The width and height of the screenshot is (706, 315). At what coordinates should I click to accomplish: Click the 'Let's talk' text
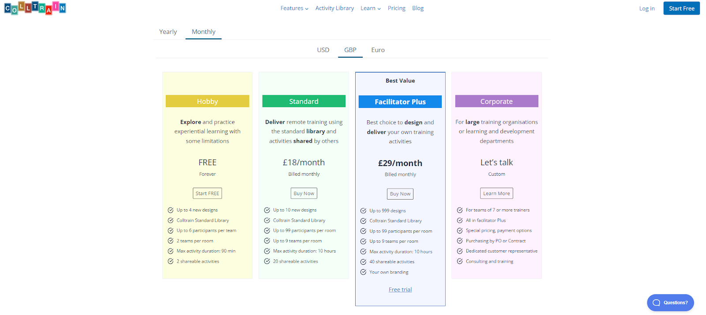click(496, 163)
